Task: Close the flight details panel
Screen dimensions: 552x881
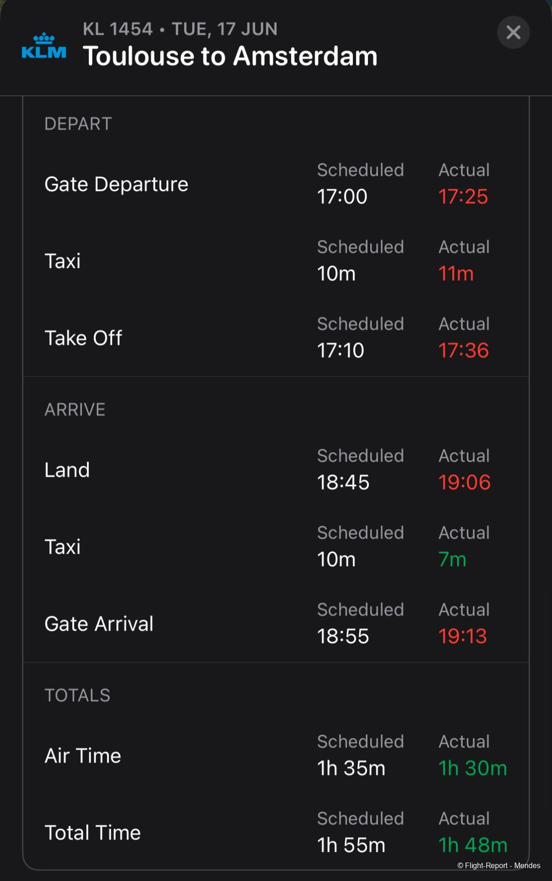Action: (513, 32)
